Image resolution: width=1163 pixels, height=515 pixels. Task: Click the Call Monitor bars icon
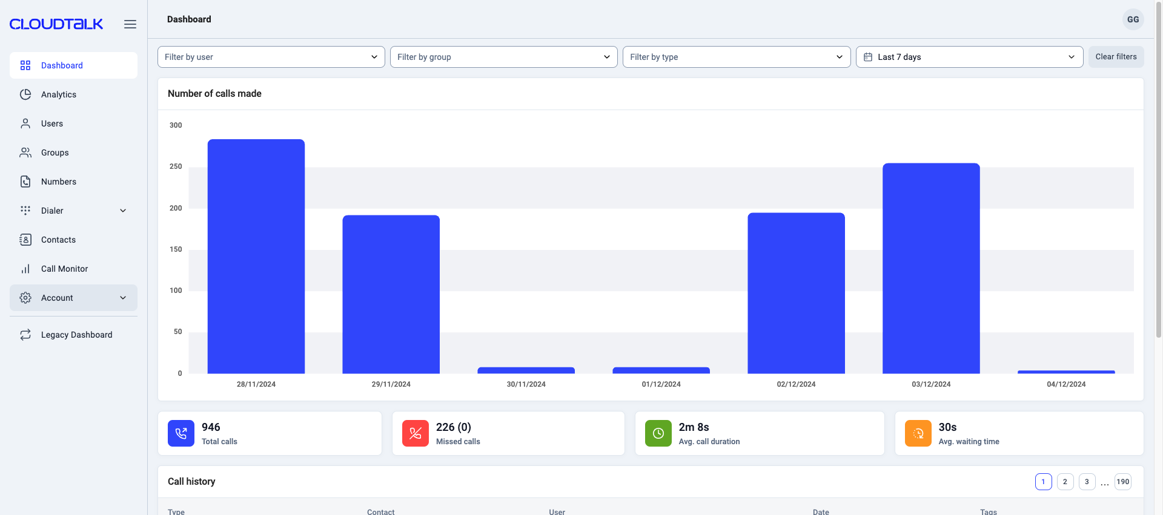pyautogui.click(x=25, y=269)
